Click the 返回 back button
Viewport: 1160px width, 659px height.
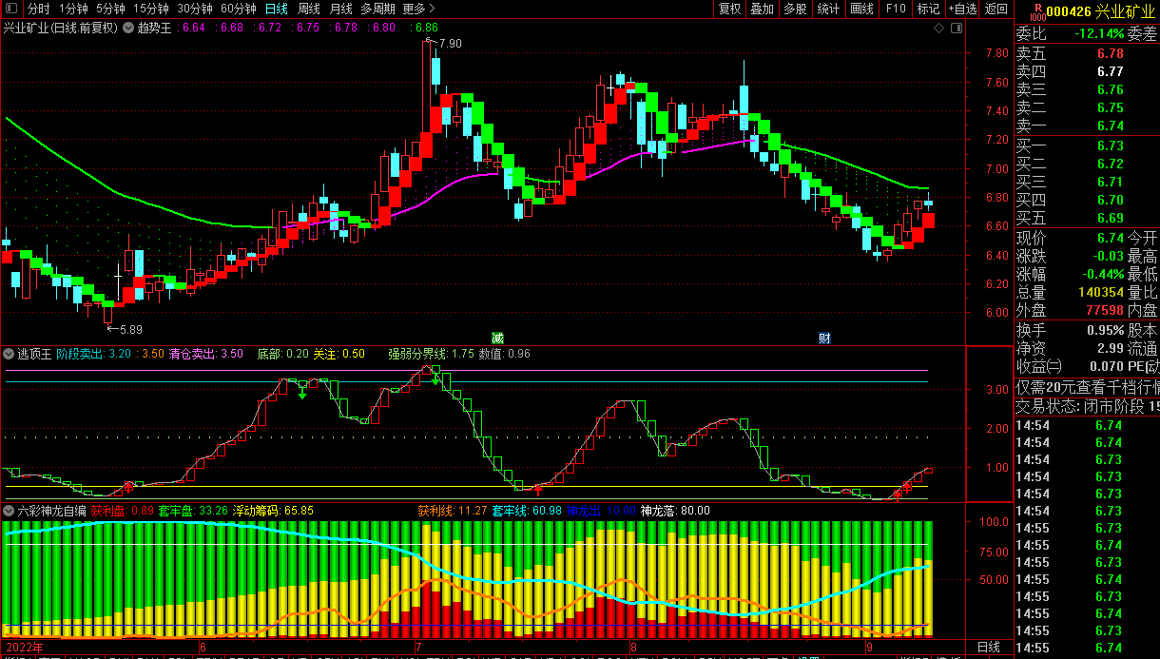coord(996,10)
